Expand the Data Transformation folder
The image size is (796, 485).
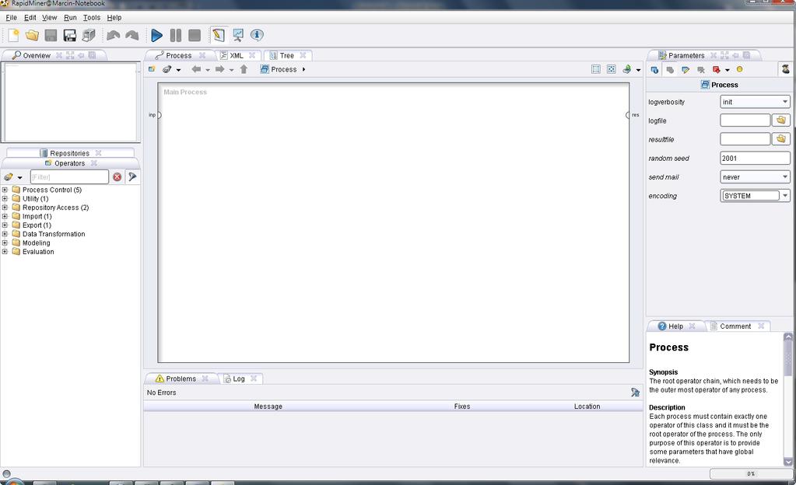click(5, 234)
